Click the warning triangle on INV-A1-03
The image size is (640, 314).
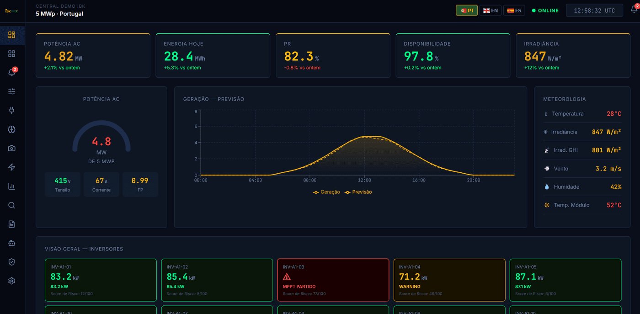click(287, 277)
